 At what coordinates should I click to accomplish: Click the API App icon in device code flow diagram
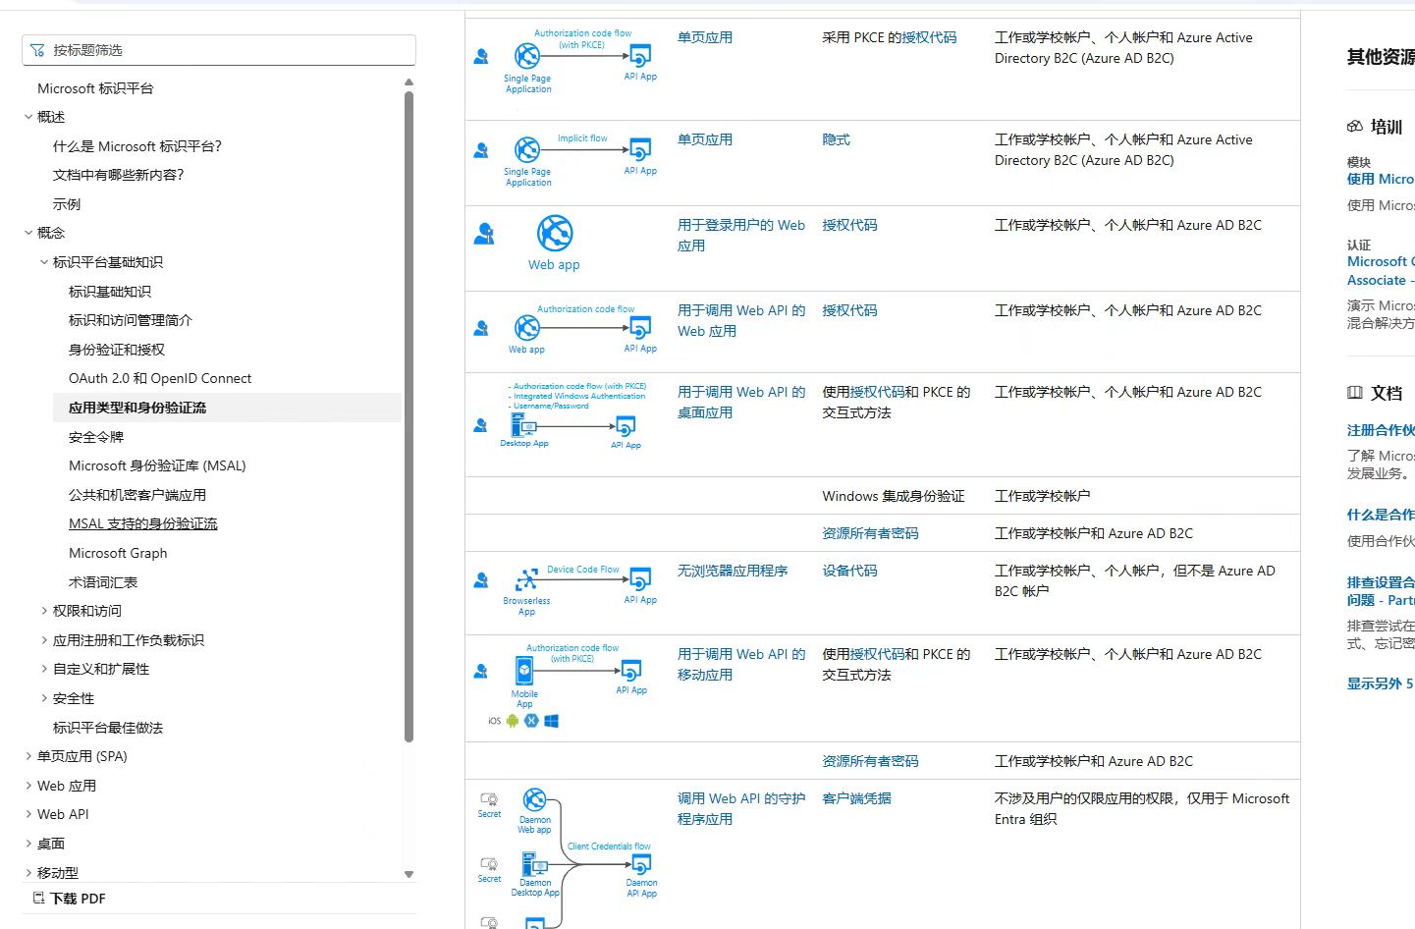[x=640, y=579]
